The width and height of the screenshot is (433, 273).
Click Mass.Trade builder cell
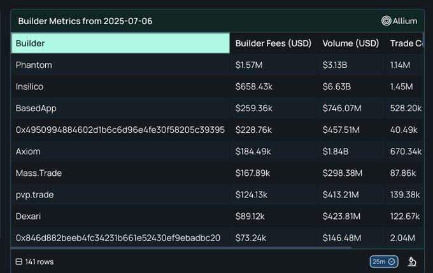click(x=120, y=173)
